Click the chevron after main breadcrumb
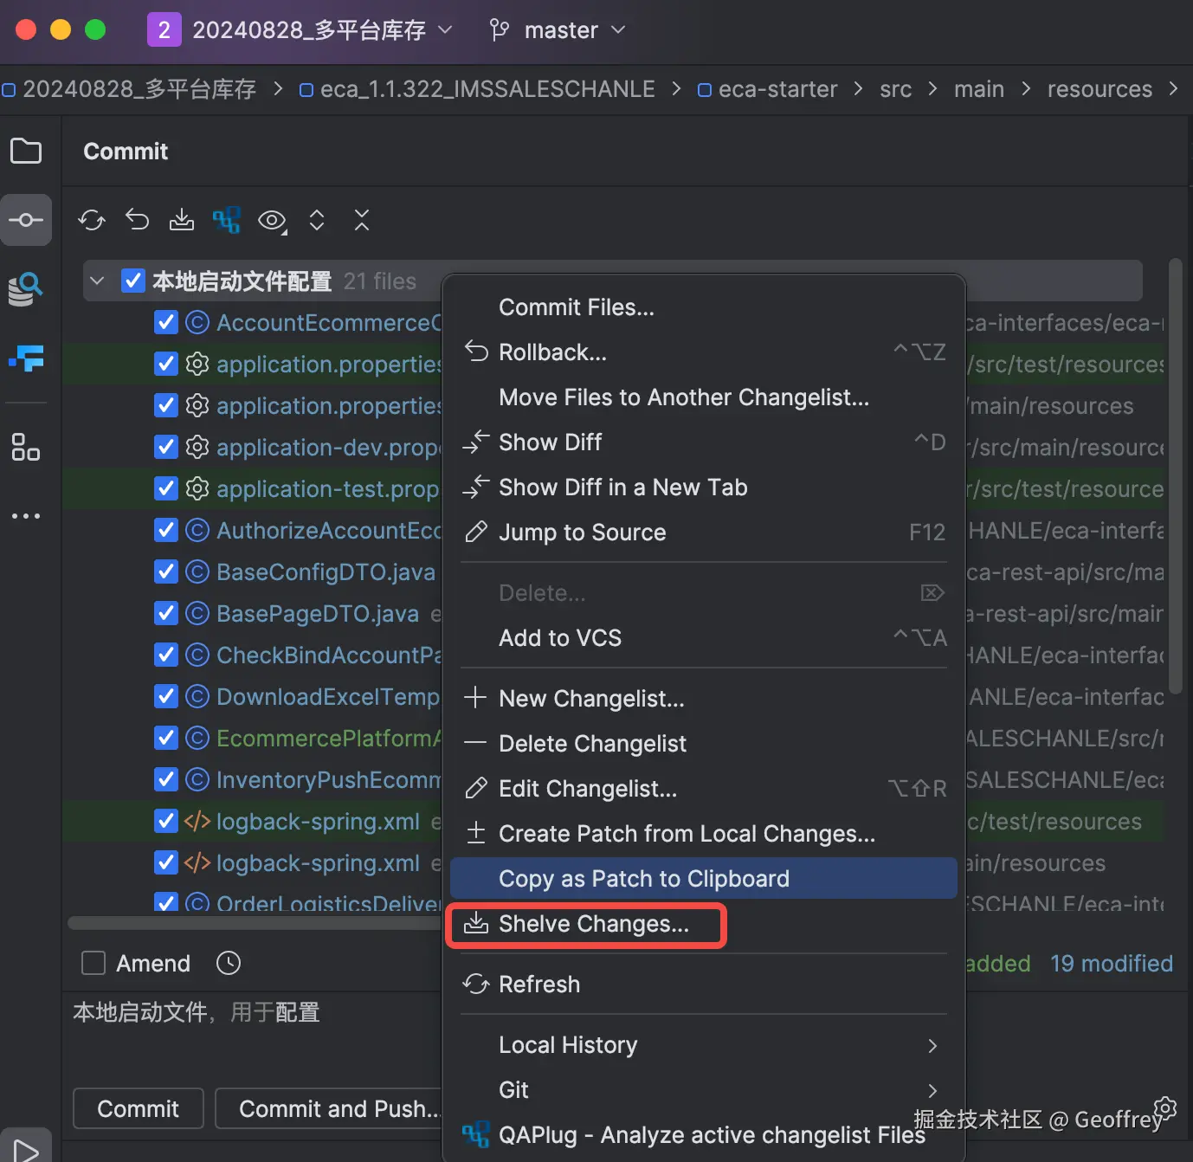 (x=1026, y=89)
